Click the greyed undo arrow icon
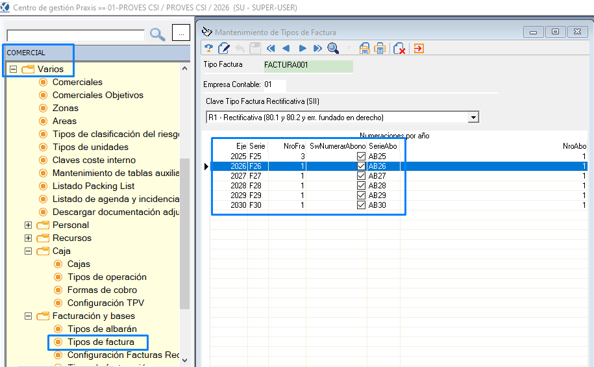This screenshot has height=367, width=594. point(240,49)
